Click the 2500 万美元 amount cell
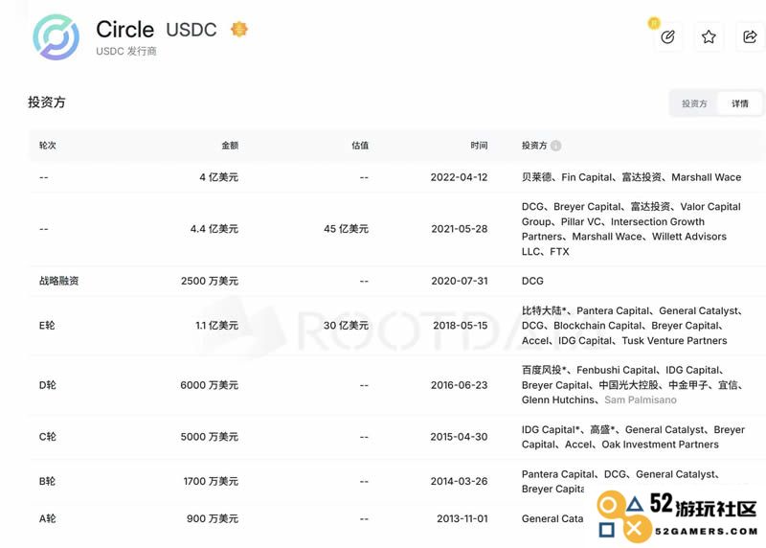The width and height of the screenshot is (766, 548). 209,281
